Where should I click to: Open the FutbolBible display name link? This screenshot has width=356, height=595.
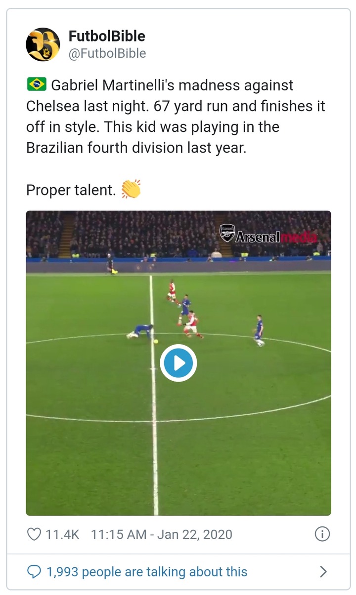[107, 36]
